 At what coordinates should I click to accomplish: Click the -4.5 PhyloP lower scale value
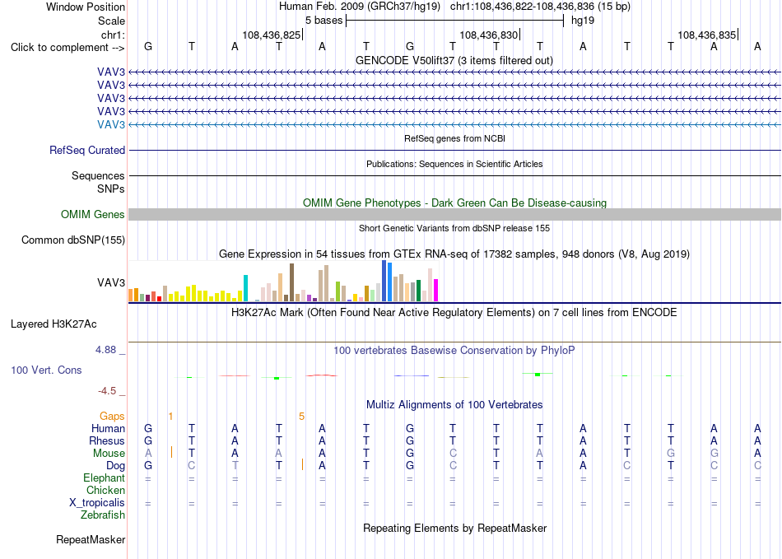(107, 391)
